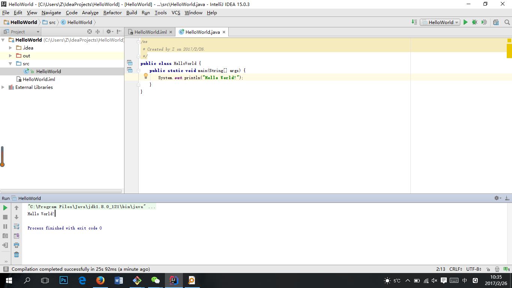Select the HelloWorld.java editor tab
This screenshot has height=288, width=512.
[x=202, y=32]
